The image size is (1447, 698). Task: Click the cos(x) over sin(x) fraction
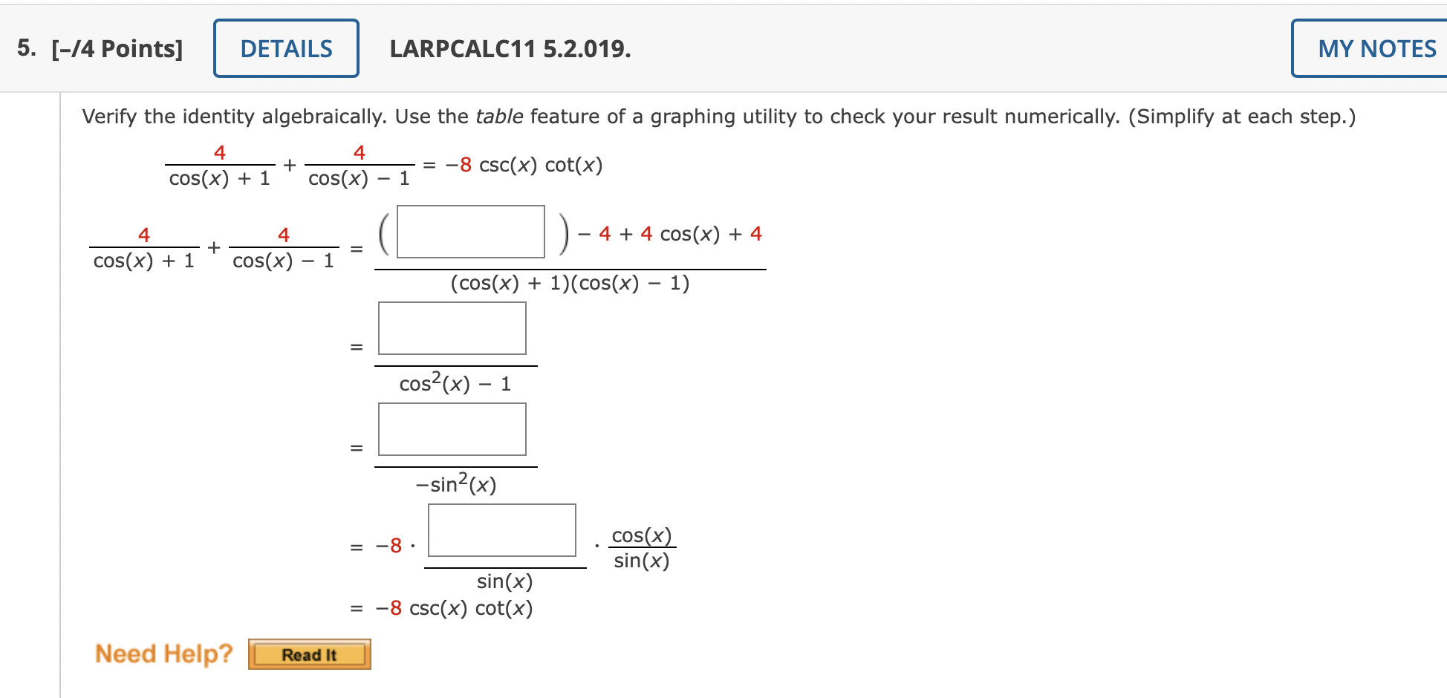(642, 547)
